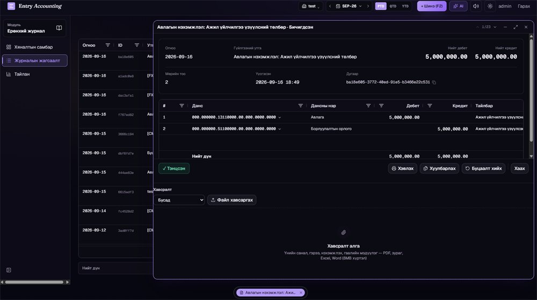Switch to QTD period view
This screenshot has width=537, height=300.
[393, 6]
